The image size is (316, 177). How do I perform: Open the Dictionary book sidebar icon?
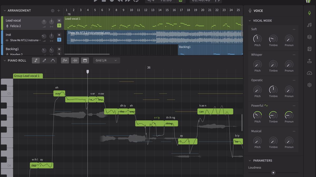pyautogui.click(x=309, y=49)
